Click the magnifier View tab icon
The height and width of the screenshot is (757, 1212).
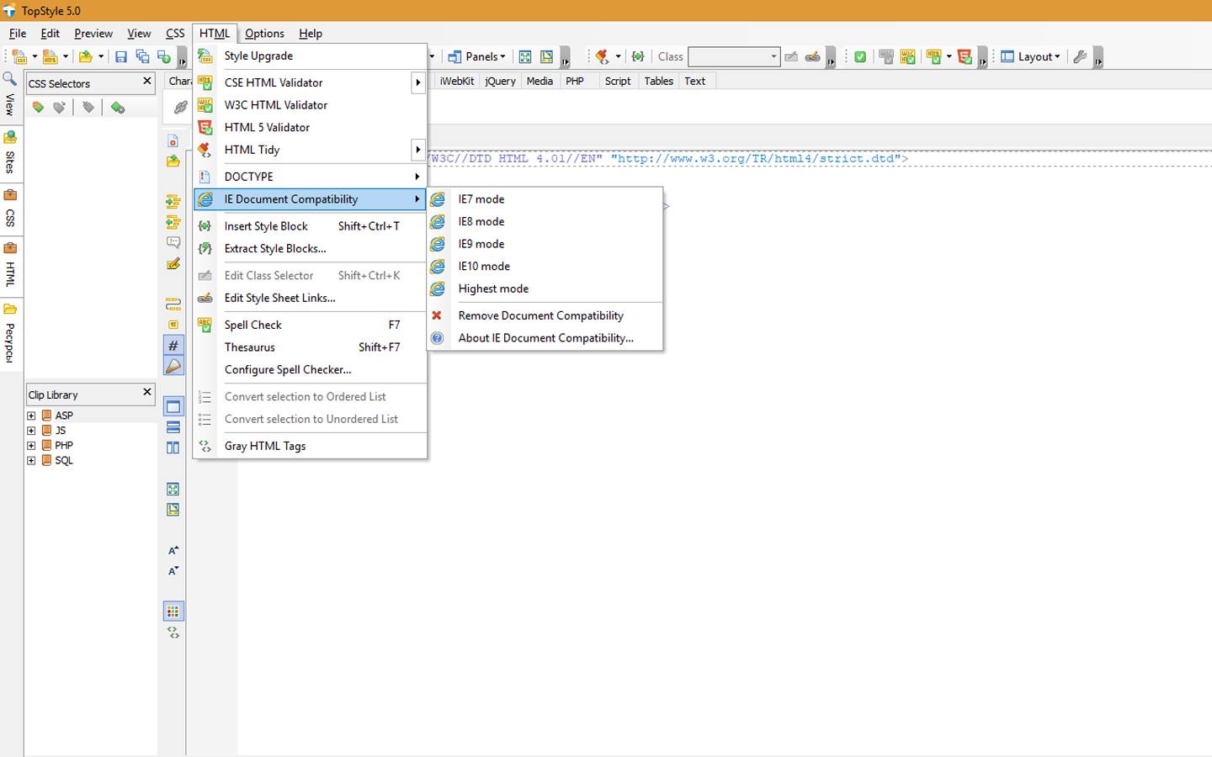point(10,79)
